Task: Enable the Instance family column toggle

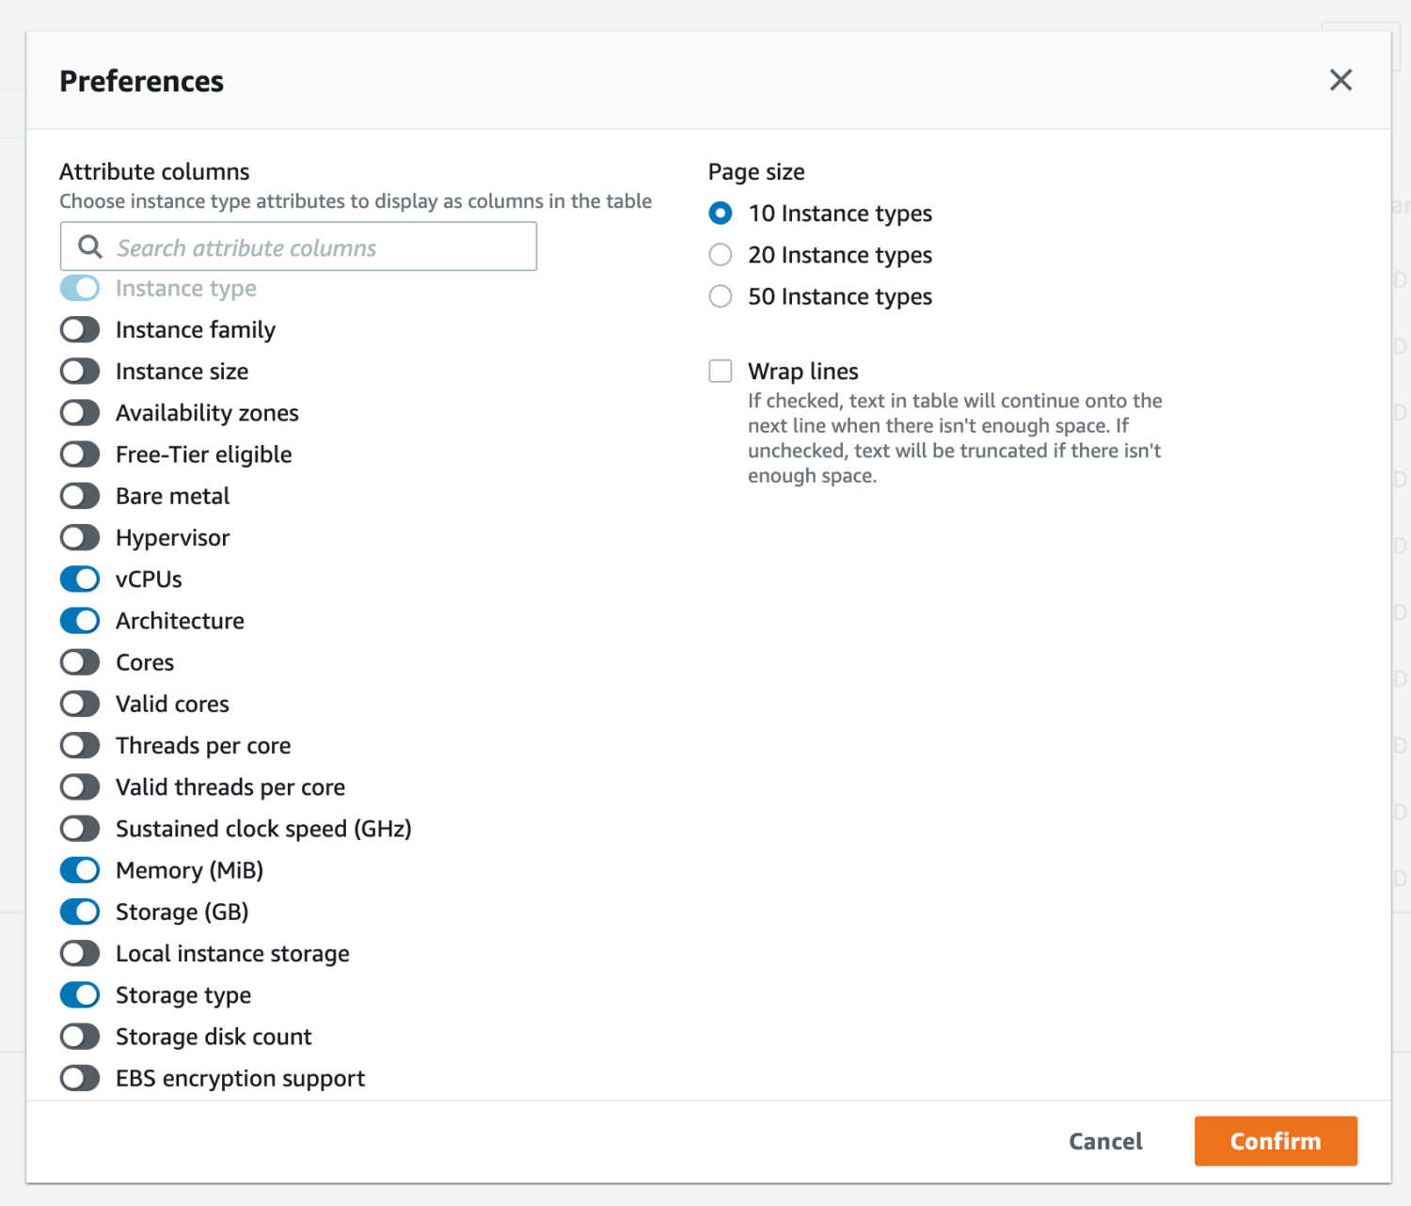Action: click(80, 330)
